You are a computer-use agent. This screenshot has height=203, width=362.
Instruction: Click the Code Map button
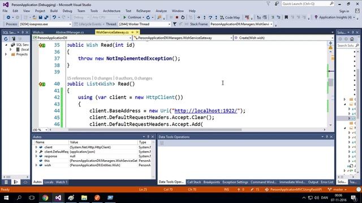tap(230, 17)
